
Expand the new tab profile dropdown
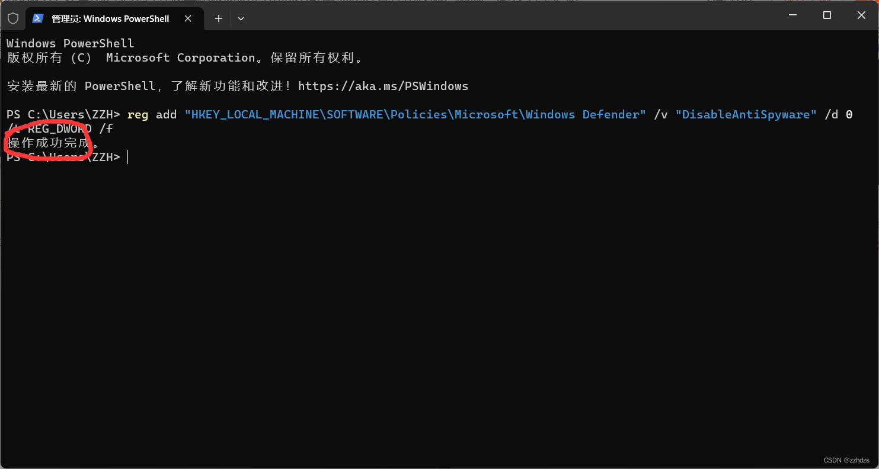pos(241,18)
